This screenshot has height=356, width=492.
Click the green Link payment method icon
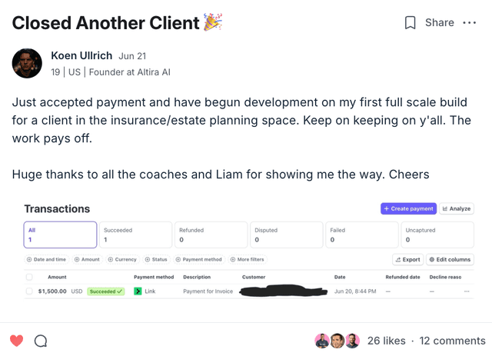[138, 291]
